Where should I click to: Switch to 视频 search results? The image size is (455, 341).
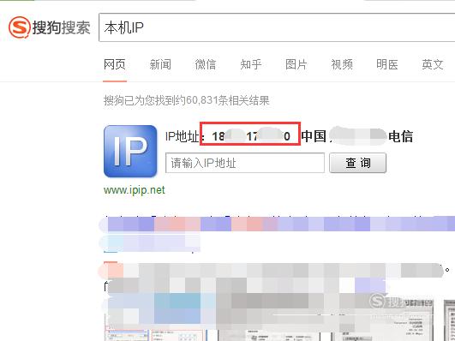342,64
